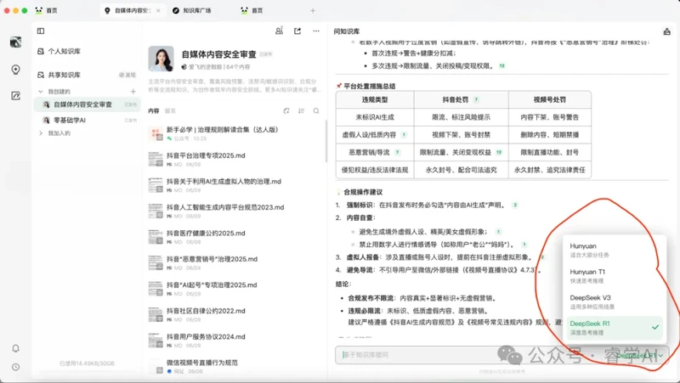
Task: Open the DeepSeek R1 model dropdown in input box
Action: click(x=639, y=355)
